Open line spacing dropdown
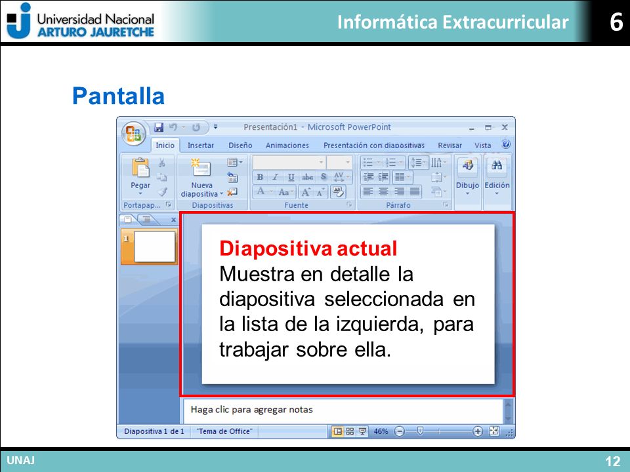The image size is (630, 472). [418, 162]
